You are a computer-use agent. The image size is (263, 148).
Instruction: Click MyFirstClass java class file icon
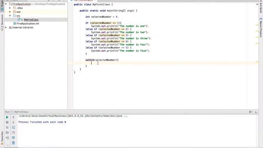pos(19,20)
